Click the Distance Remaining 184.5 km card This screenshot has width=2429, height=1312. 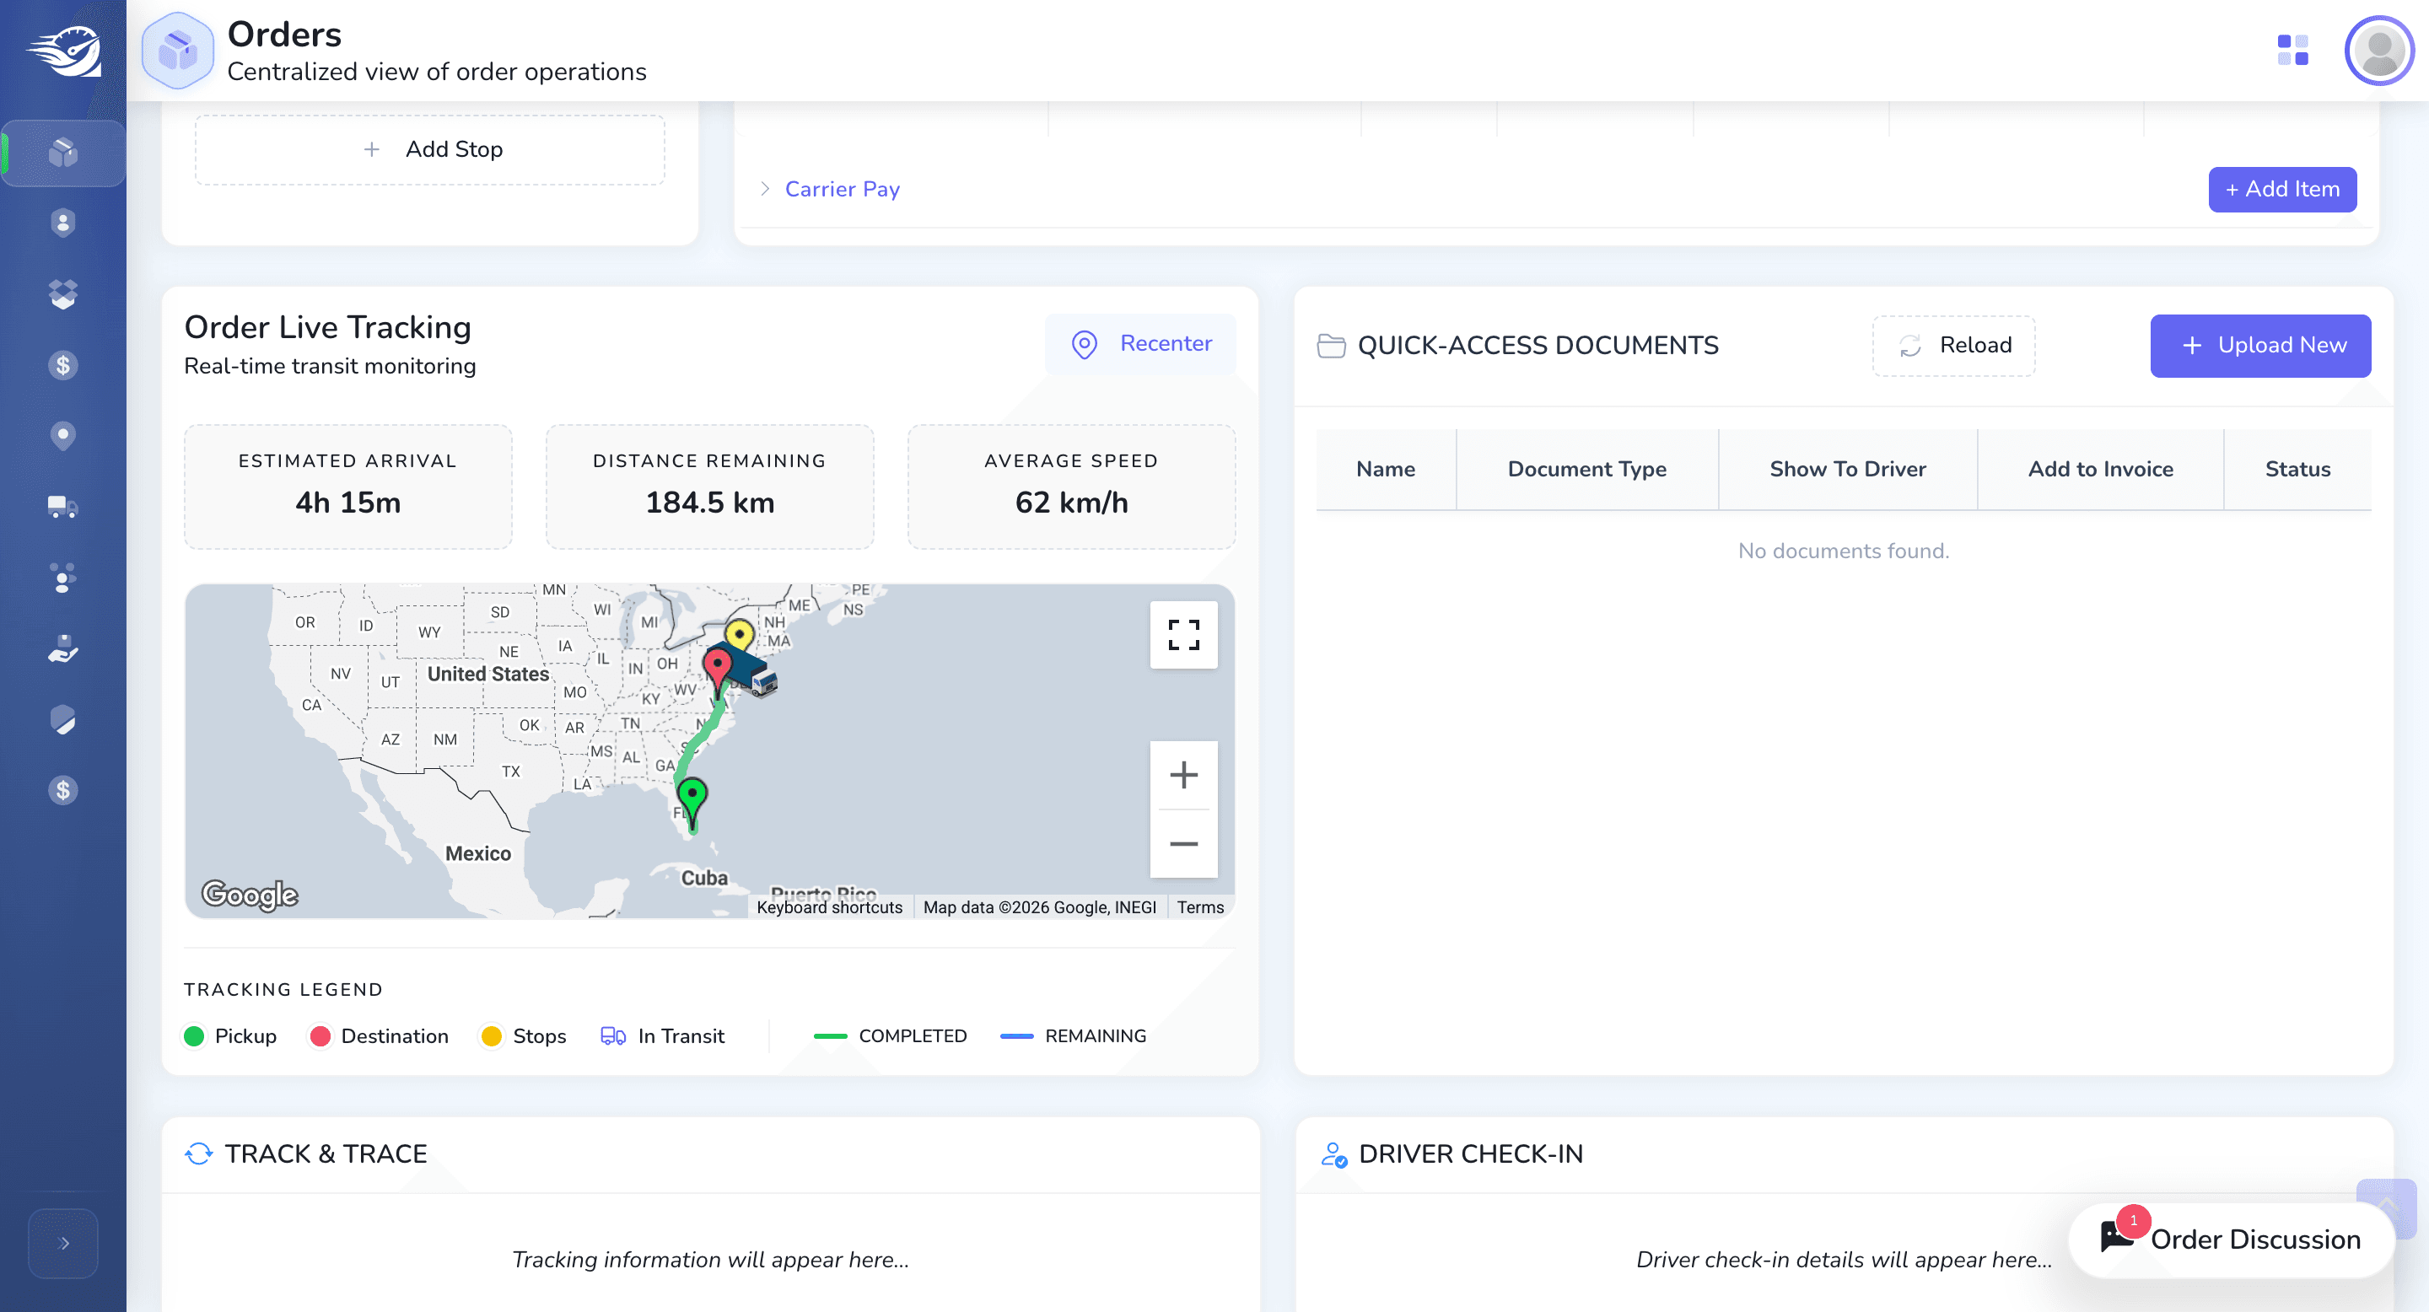click(709, 487)
